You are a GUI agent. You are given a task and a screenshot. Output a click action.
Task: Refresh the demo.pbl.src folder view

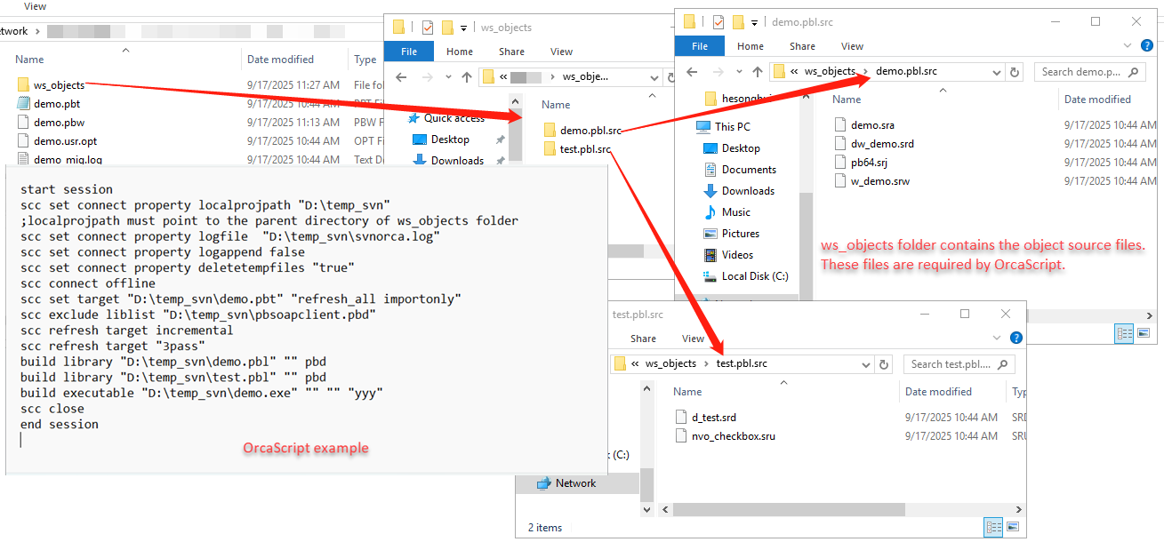click(1015, 72)
